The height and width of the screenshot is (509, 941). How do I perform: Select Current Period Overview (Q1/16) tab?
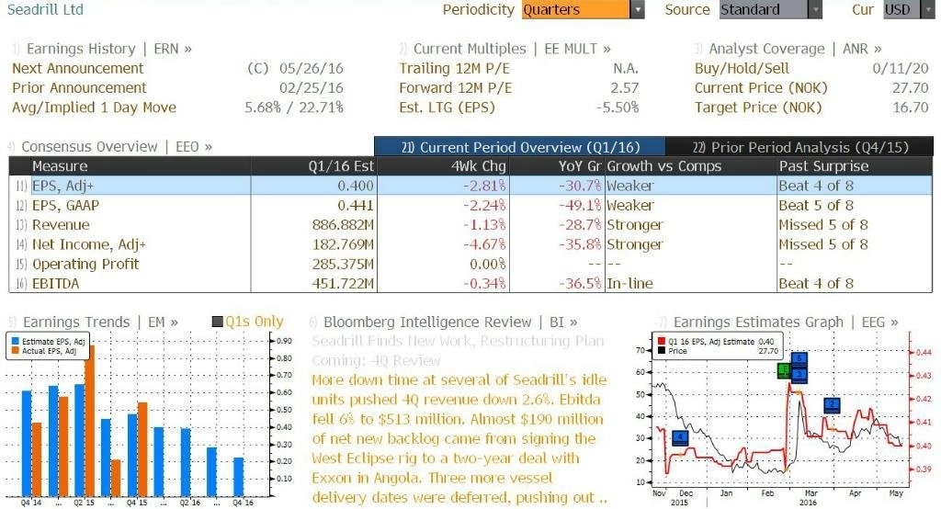(x=520, y=147)
